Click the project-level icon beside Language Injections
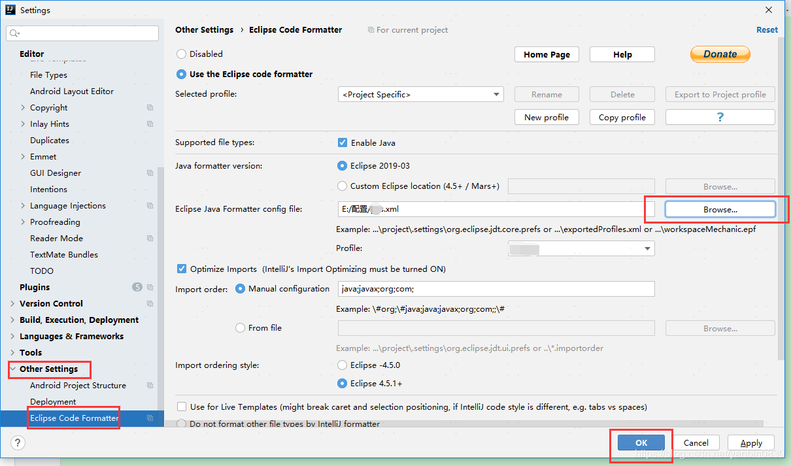Screen dimensions: 791x466 pyautogui.click(x=150, y=205)
